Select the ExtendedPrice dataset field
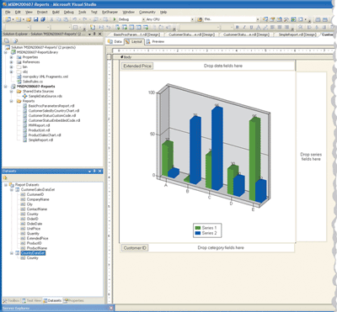 [37, 238]
